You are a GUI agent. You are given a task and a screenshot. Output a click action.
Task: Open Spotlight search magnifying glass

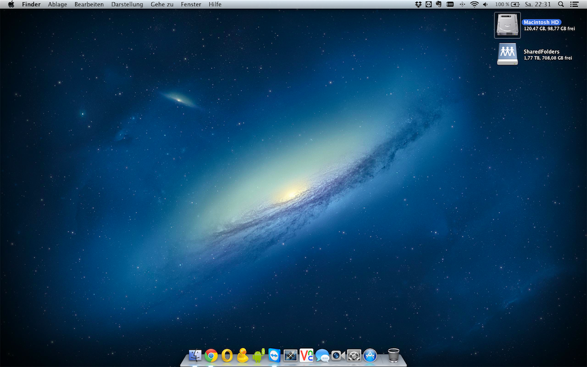click(x=561, y=4)
